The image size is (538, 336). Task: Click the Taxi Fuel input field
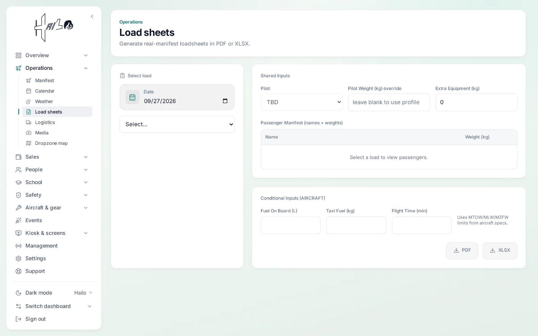[x=356, y=225]
